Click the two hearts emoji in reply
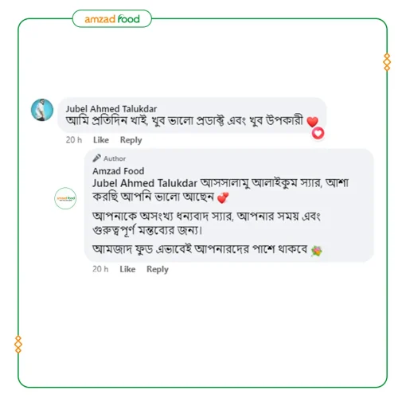Viewport: 406px width, 406px height. (223, 197)
